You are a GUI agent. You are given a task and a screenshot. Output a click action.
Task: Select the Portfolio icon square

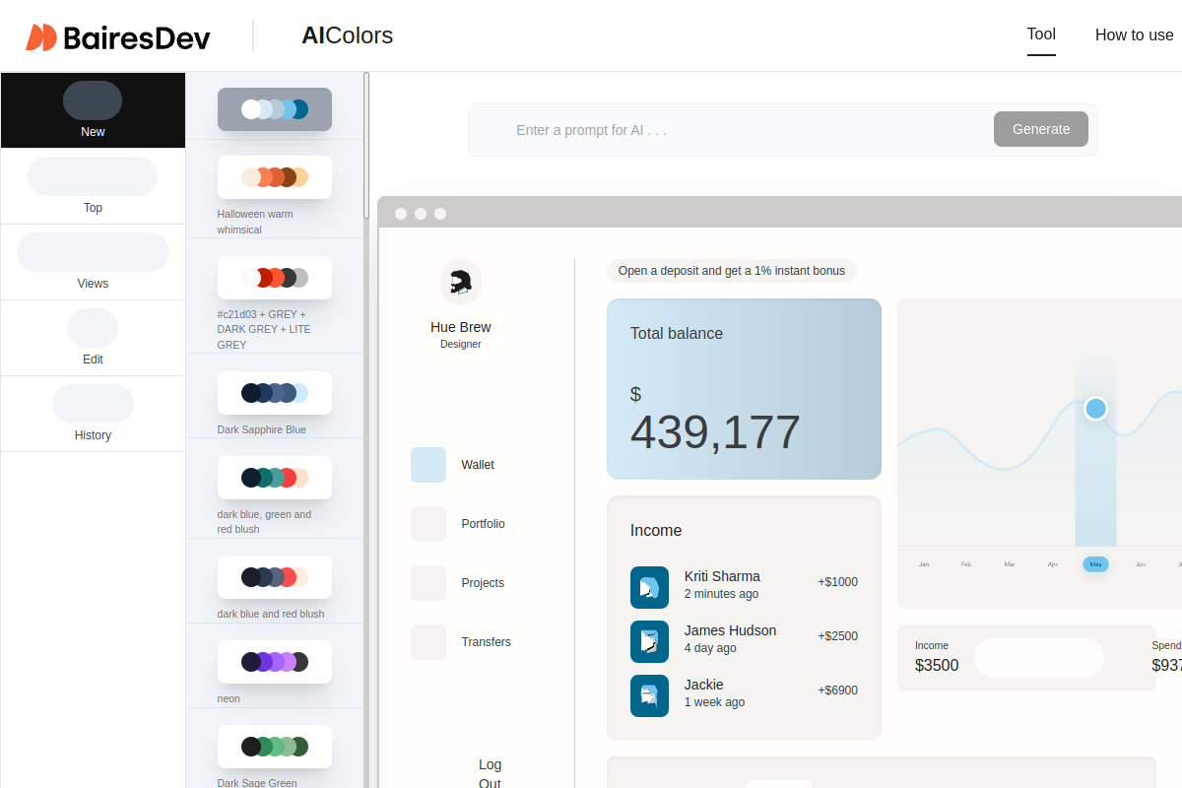click(x=428, y=524)
